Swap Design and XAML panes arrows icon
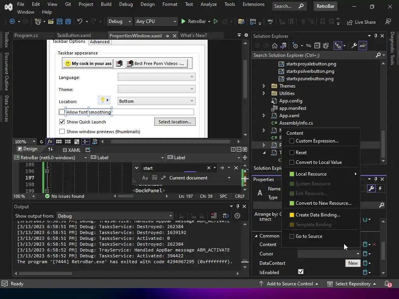399x299 pixels. tap(50, 149)
